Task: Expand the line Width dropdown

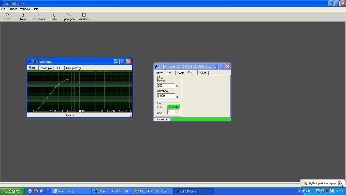Action: pyautogui.click(x=177, y=112)
